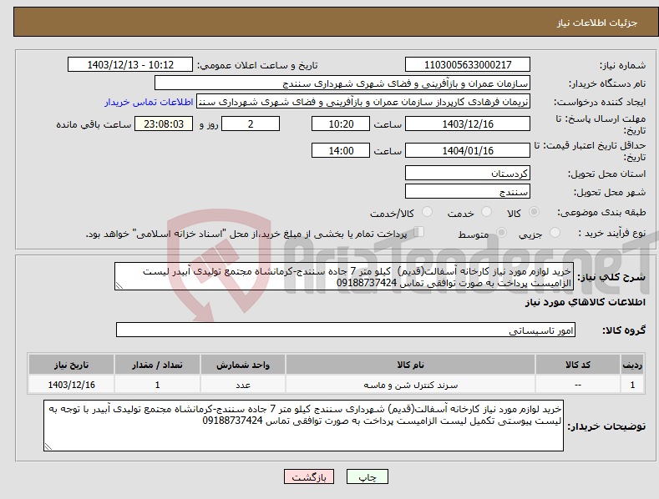Click the quantity cell 1 in row

tap(157, 385)
